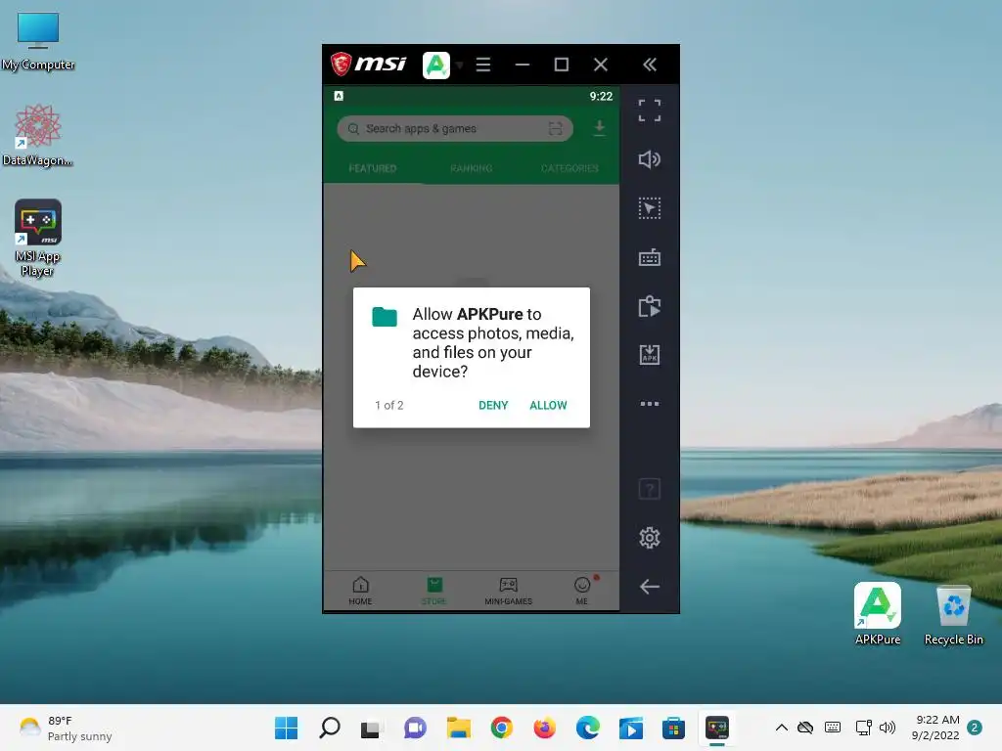
Task: Open the keyboard controls icon in sidebar
Action: (650, 257)
